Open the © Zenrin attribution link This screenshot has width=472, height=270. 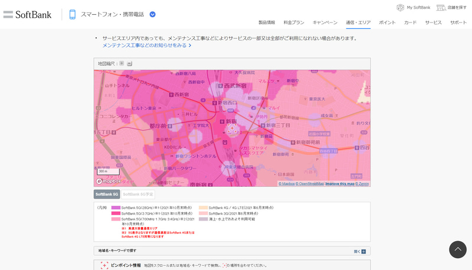[362, 184]
